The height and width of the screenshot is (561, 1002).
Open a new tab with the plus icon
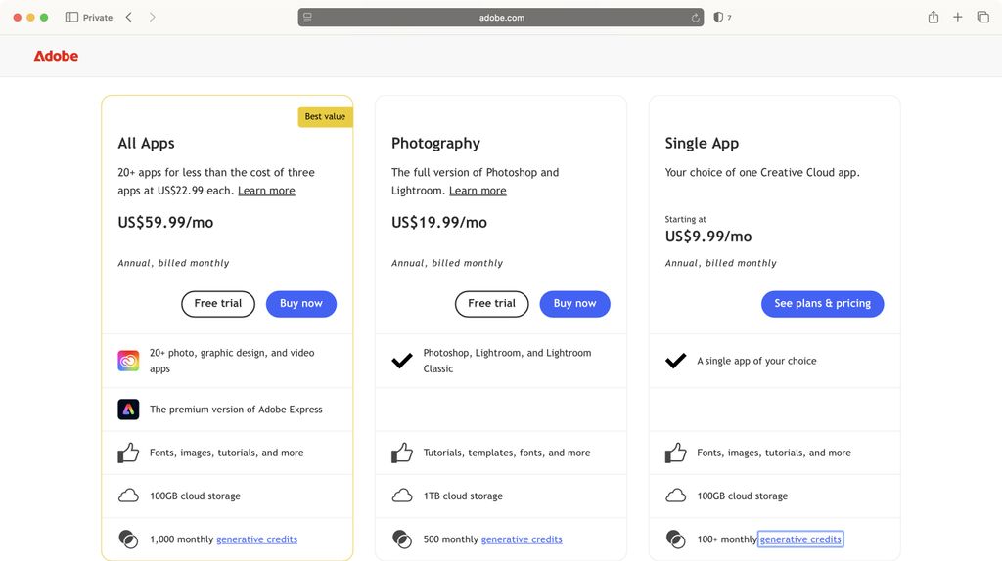[958, 18]
